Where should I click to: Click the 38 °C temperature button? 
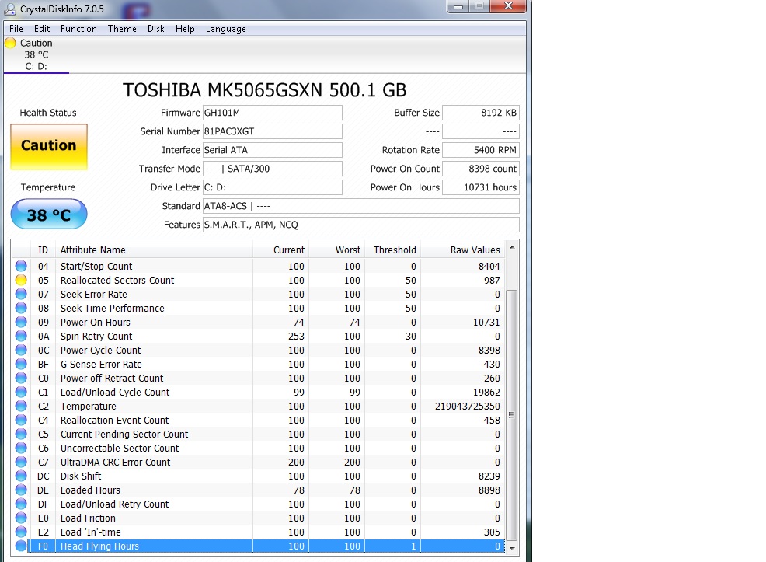tap(49, 214)
